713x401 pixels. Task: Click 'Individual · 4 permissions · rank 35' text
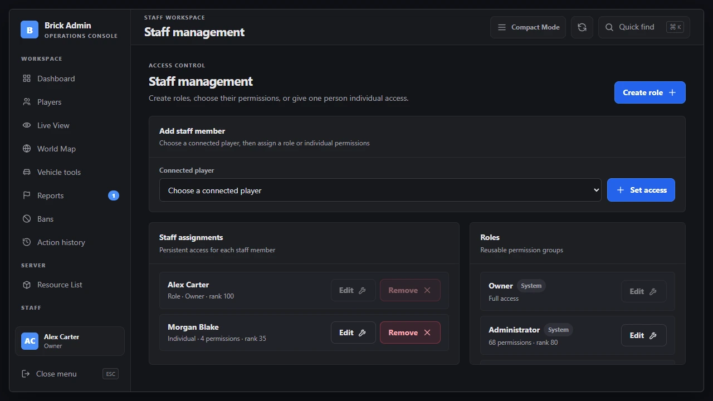click(x=217, y=339)
